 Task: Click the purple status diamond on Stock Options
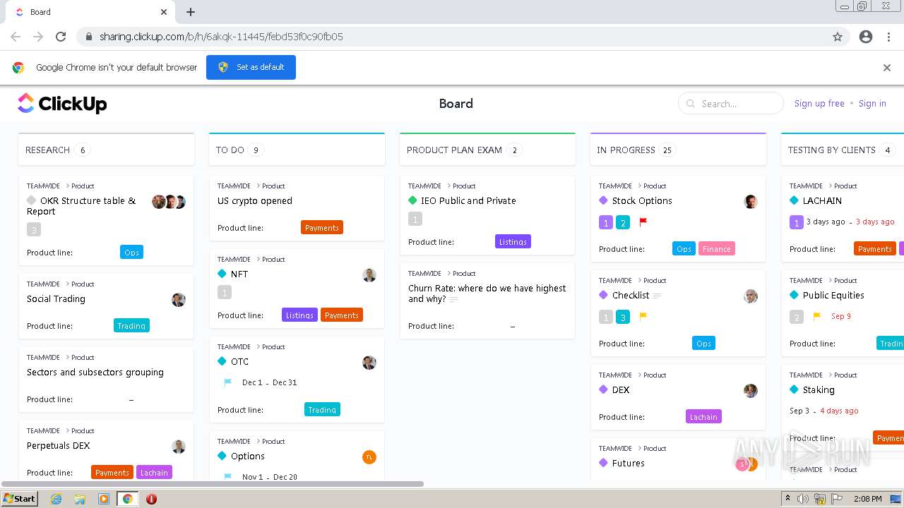click(x=603, y=200)
